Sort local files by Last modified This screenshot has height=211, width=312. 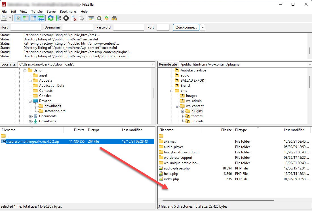[x=137, y=130]
